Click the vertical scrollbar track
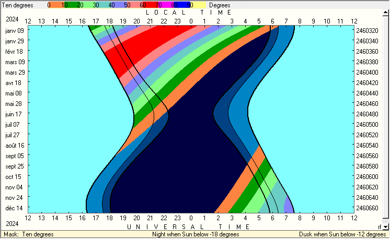This screenshot has height=239, width=390. 385,120
